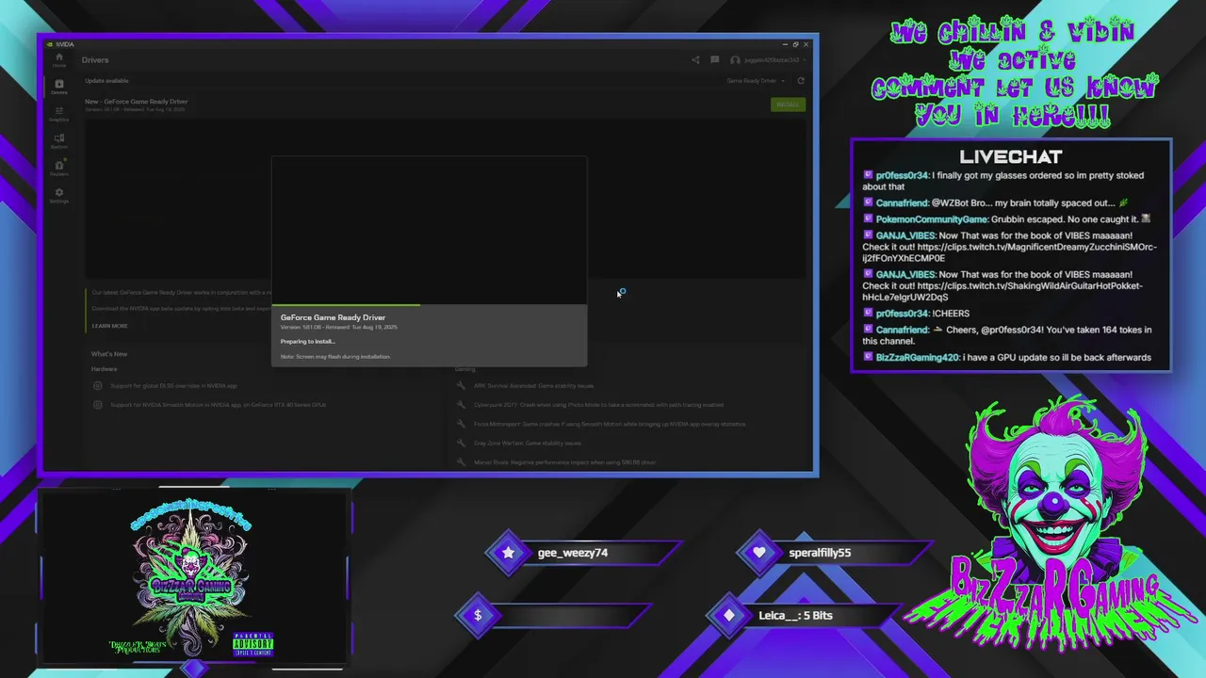Click the LIVECHAT heading
Screen dimensions: 1206x678
point(1011,157)
